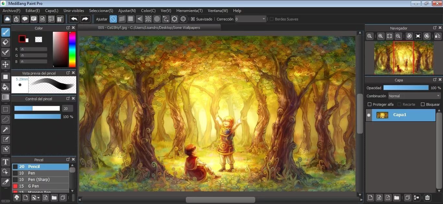Select the Eyedropper tool at toolbar bottom

[6, 182]
